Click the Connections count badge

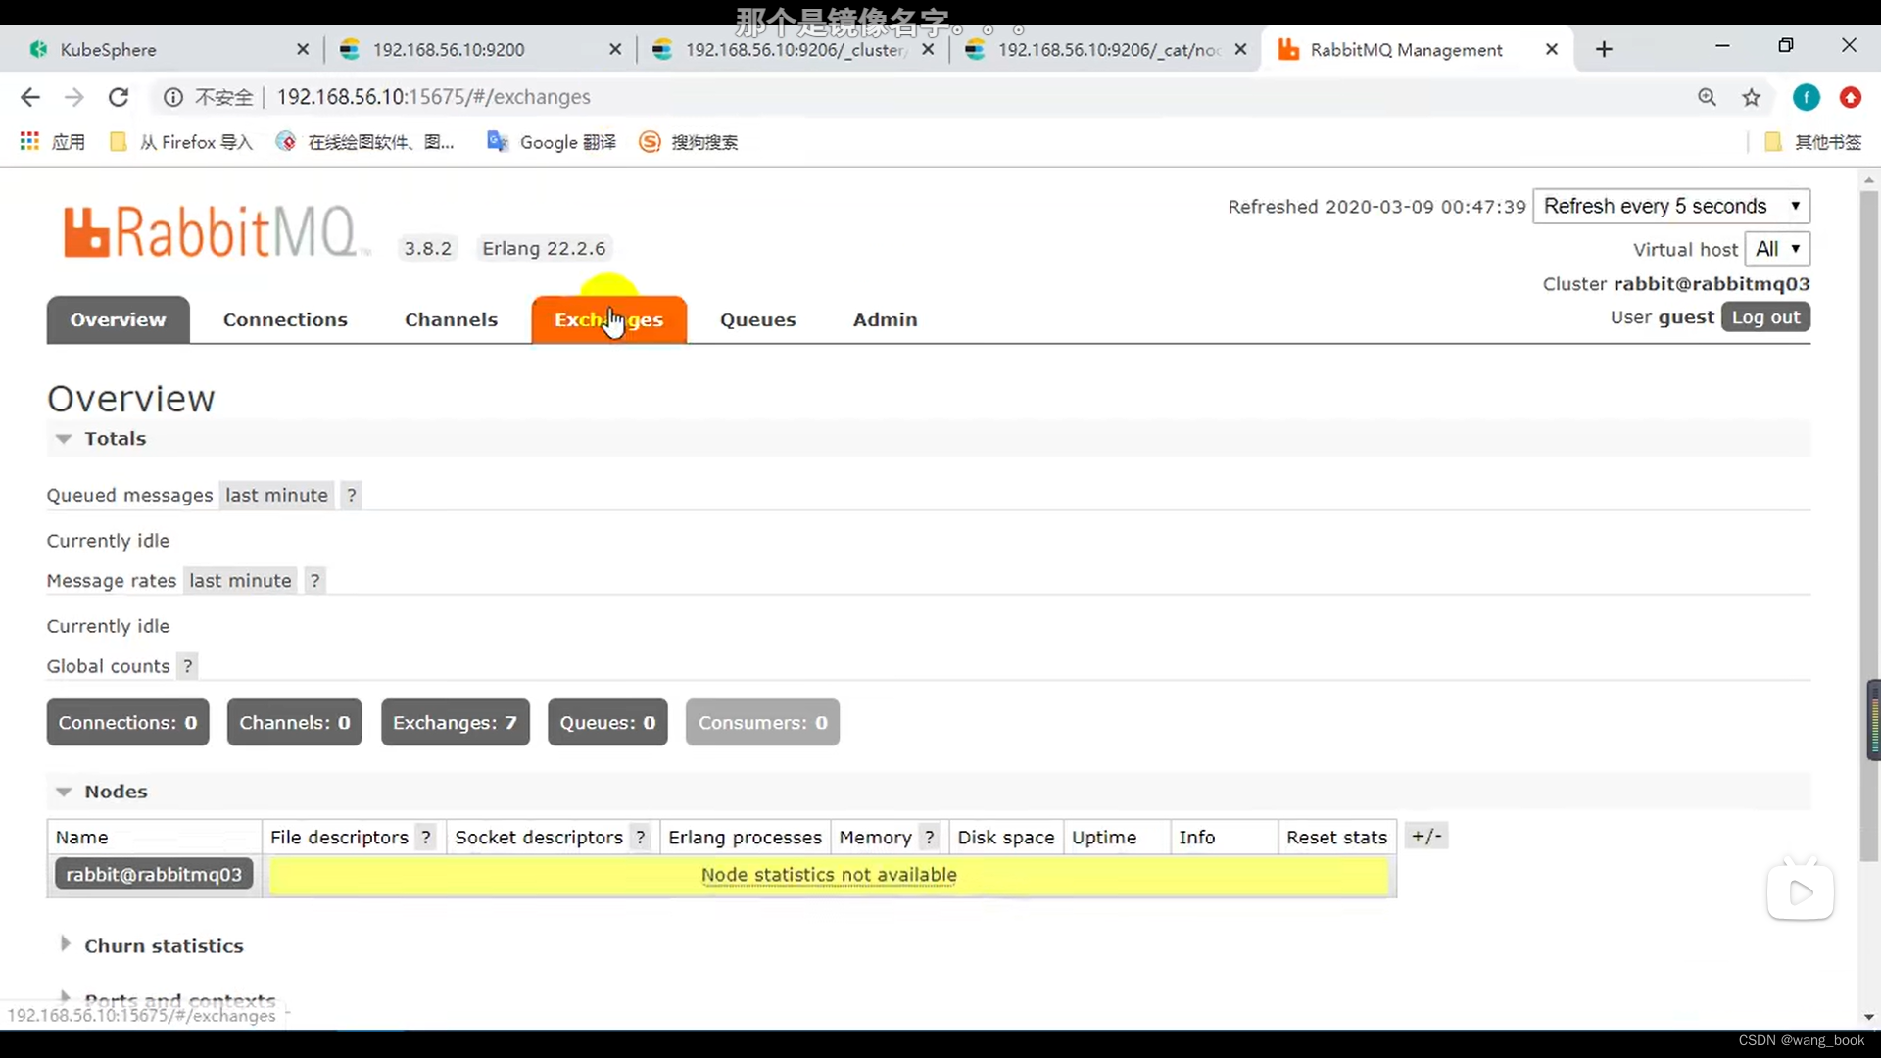(128, 722)
